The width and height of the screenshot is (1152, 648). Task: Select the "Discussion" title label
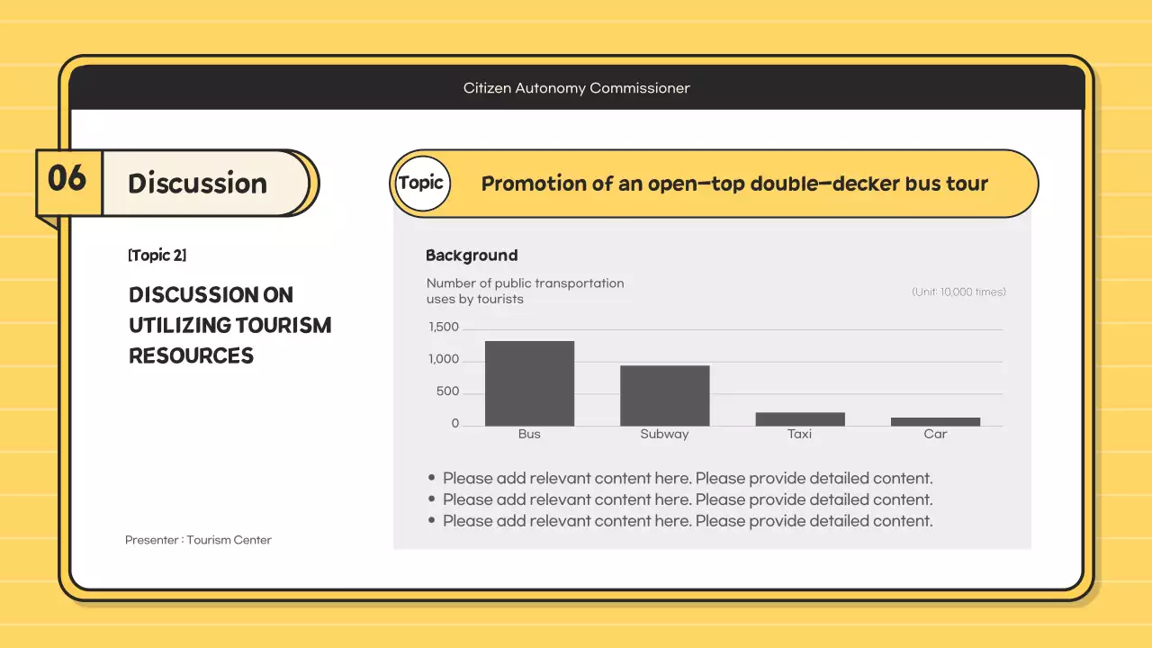(x=198, y=184)
